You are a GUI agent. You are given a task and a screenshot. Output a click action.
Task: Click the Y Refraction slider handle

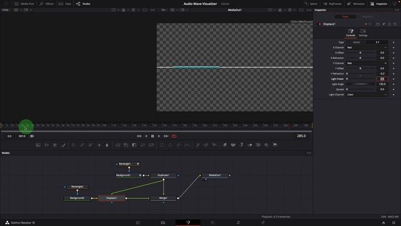[x=347, y=73]
